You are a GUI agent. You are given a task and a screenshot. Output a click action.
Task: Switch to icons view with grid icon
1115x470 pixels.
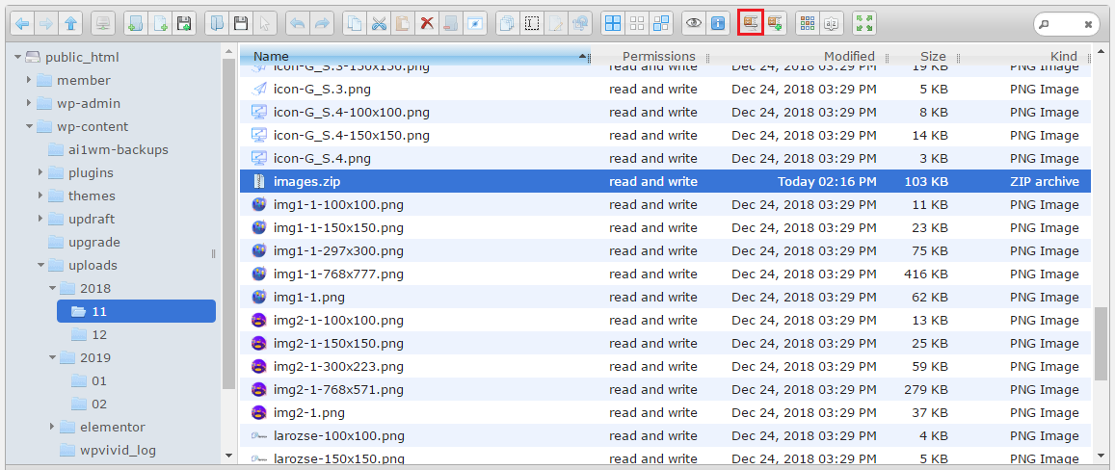(807, 23)
